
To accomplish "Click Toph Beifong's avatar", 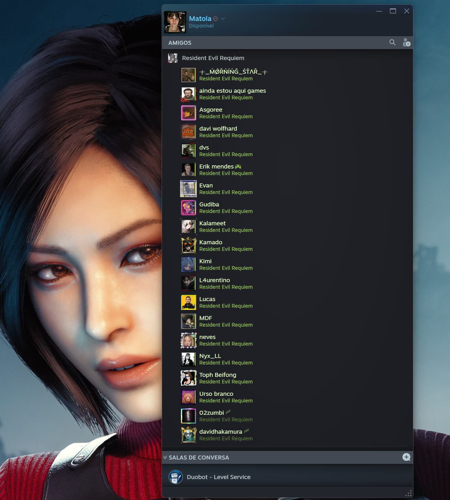I will tap(188, 378).
